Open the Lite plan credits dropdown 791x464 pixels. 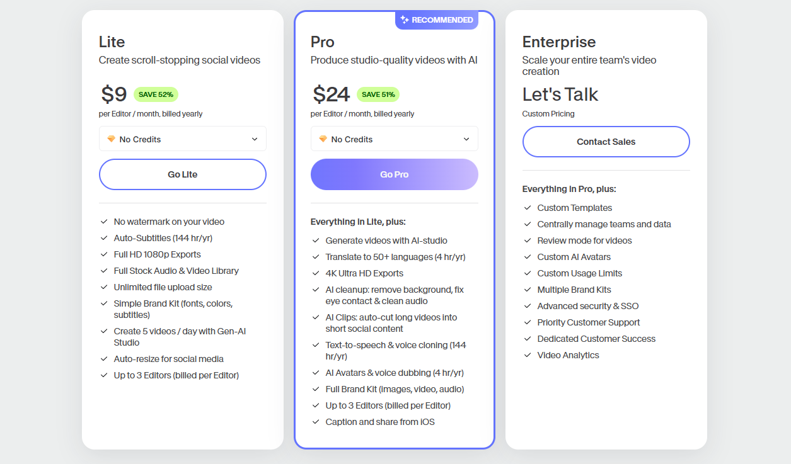(x=183, y=139)
